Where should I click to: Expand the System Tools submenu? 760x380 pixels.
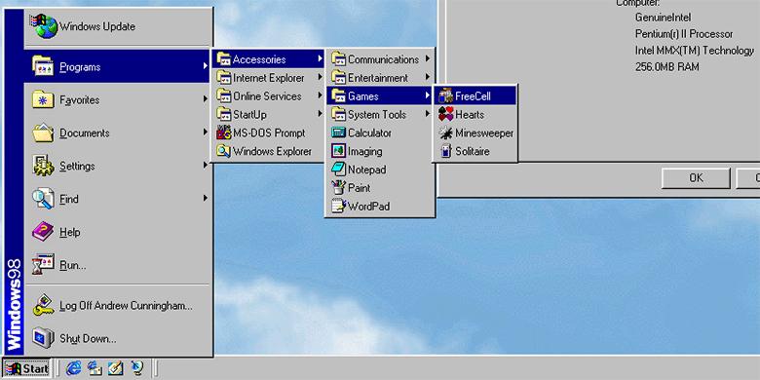pos(380,114)
